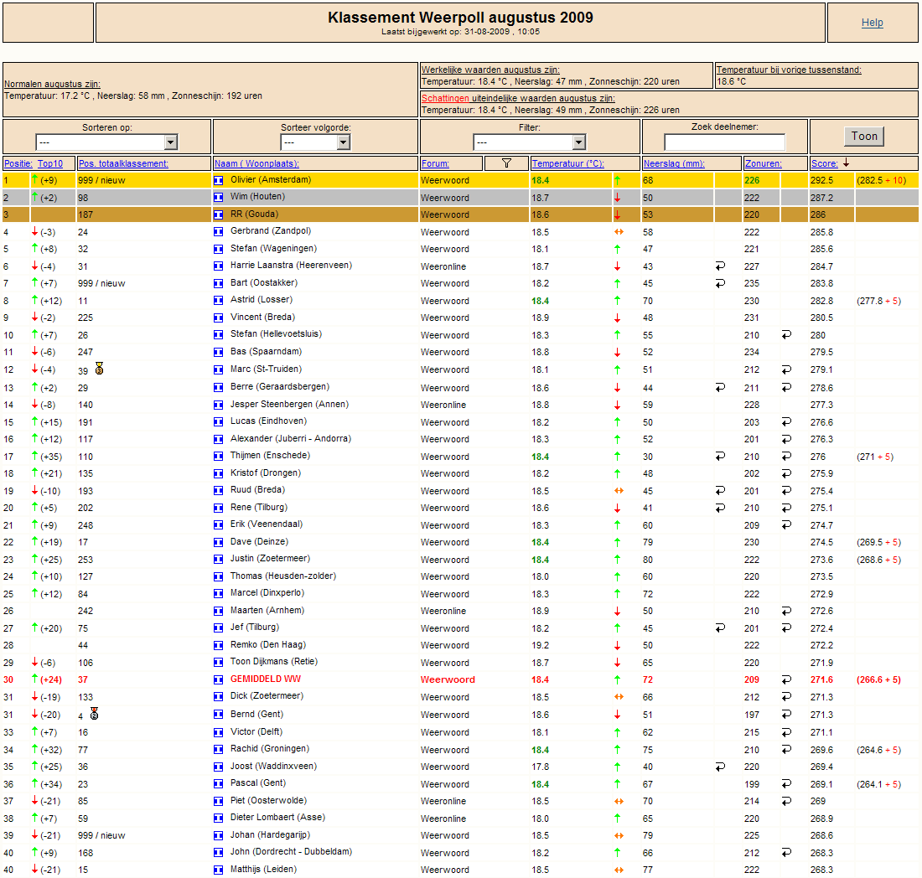Image resolution: width=922 pixels, height=878 pixels.
Task: Click the filter funnel icon in header
Action: coord(506,163)
